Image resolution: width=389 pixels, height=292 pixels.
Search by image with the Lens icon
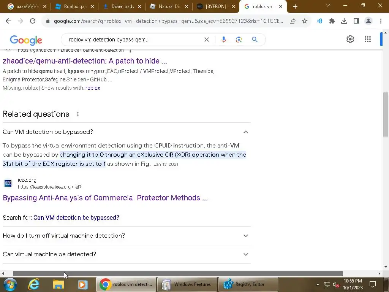tap(239, 40)
